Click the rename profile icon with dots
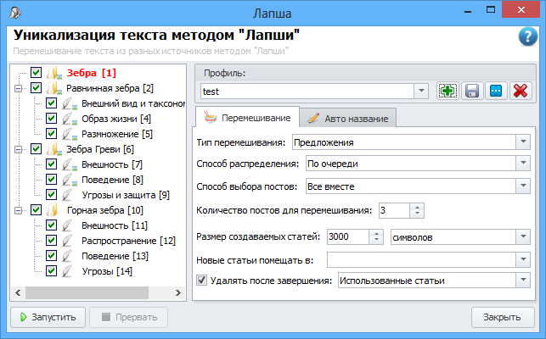 [497, 91]
